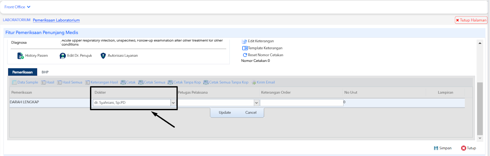Click the Petugas Pelaksana combo field
The width and height of the screenshot is (490, 156).
(x=216, y=103)
